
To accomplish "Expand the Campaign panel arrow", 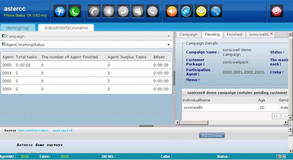I will coord(169,36).
